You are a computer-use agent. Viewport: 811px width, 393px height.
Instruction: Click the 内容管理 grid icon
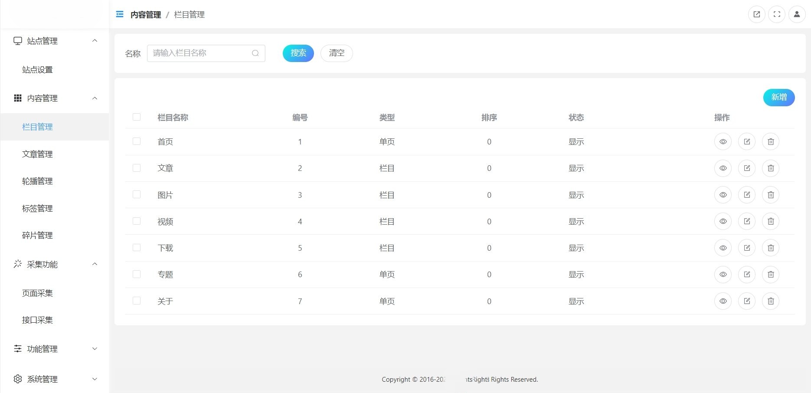pos(18,98)
